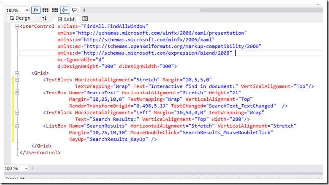The image size is (329, 185).
Task: Show the snap grid icon
Action: point(45,10)
